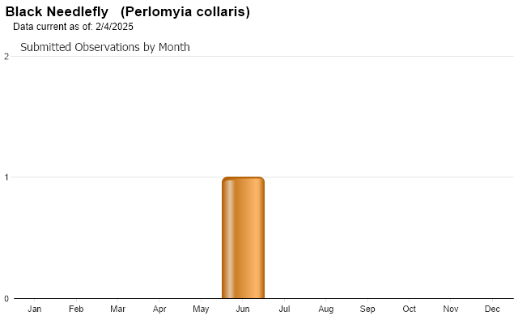
Task: Click the orange June observation bar
Action: 243,237
